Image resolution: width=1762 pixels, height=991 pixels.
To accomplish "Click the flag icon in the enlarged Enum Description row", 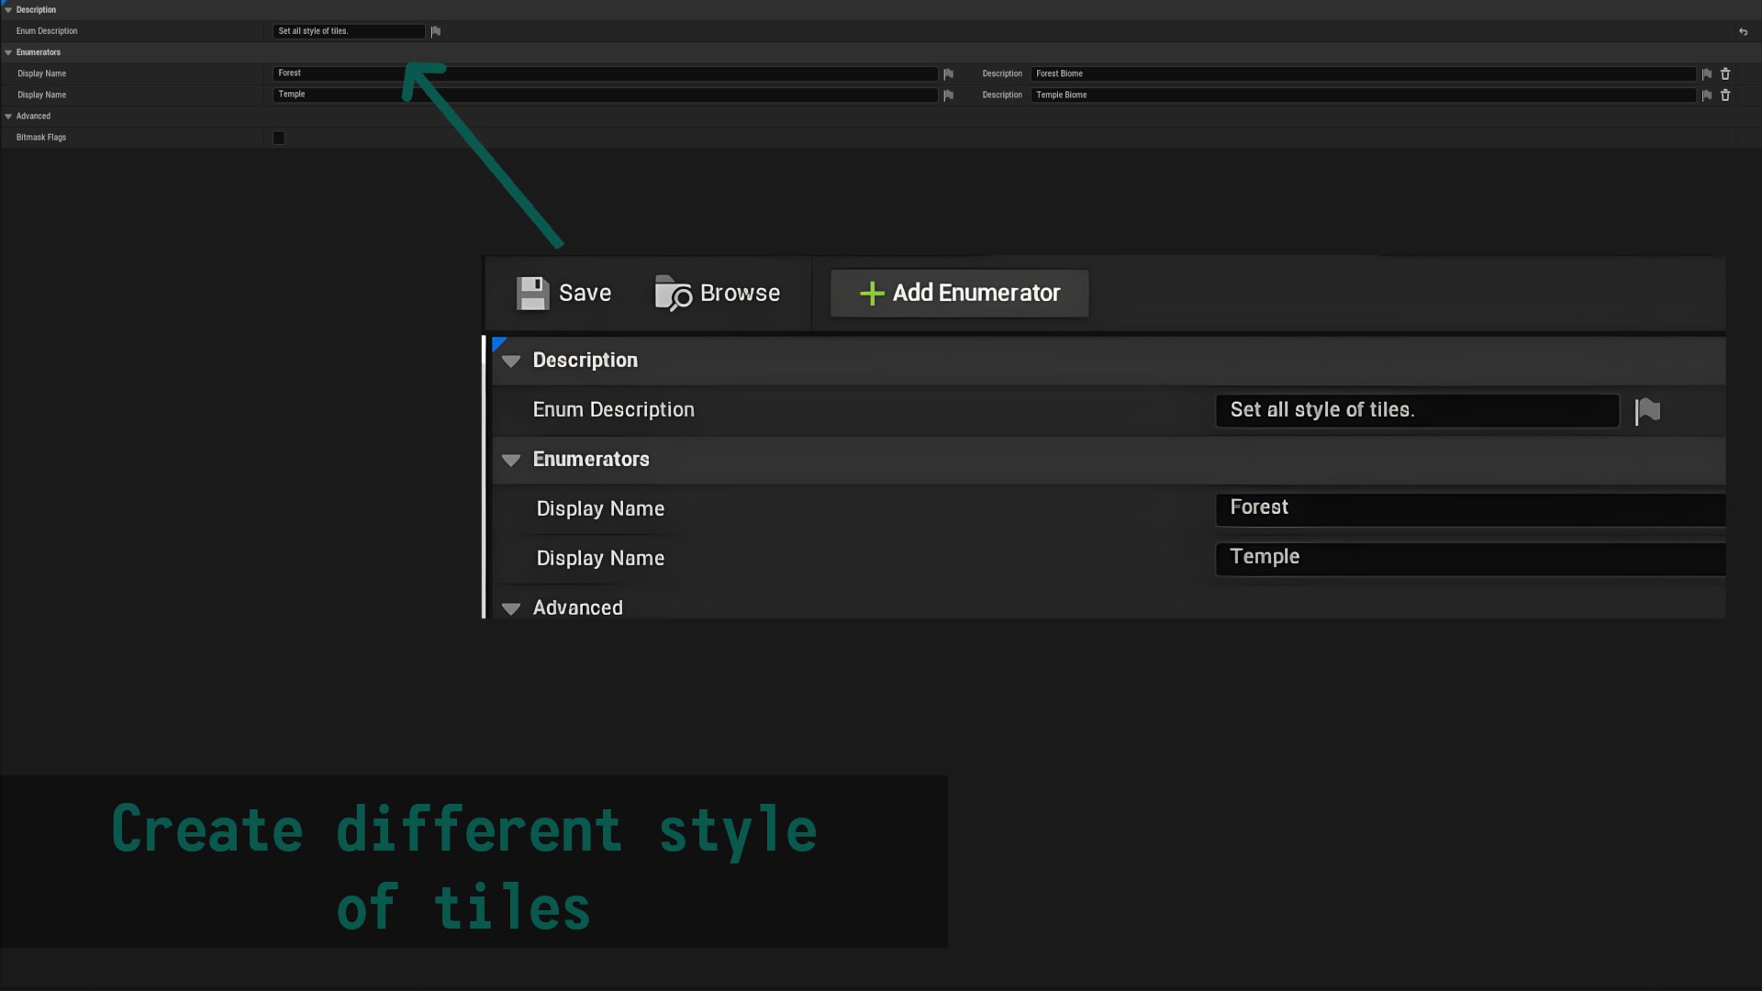I will (1647, 410).
